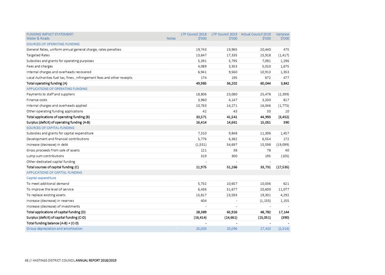385x275 pixels.
Task: Click the 'Variance' column header
Action: point(283,34)
